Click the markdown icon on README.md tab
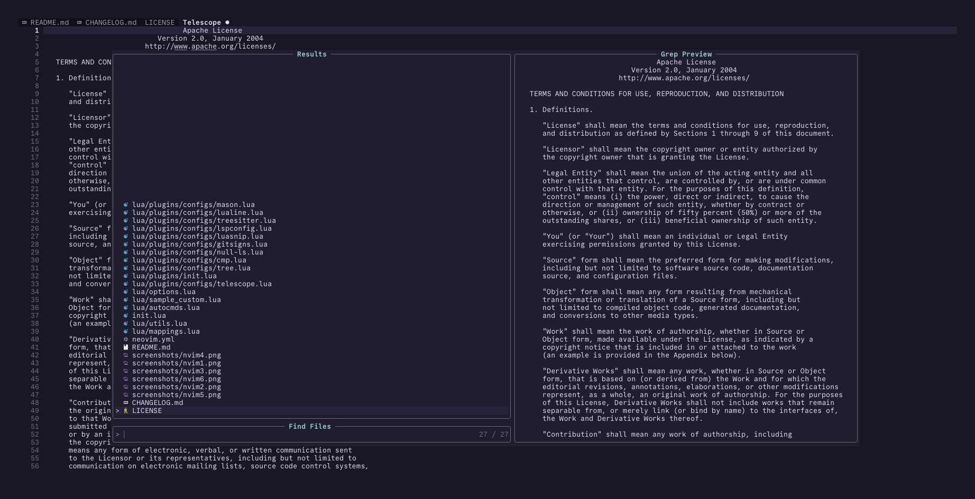975x499 pixels. 24,23
